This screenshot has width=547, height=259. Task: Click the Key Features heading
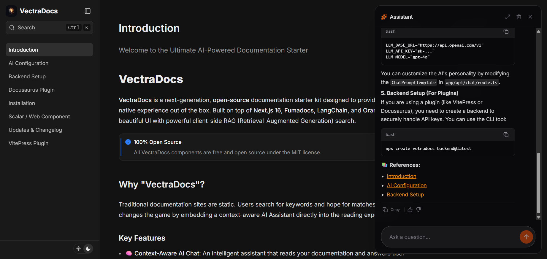pos(142,238)
